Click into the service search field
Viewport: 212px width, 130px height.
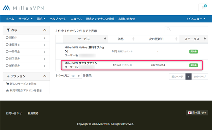186,30
